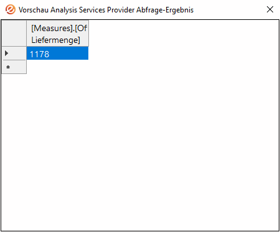
Task: Click the right border of the Measures header
Action: click(x=88, y=34)
